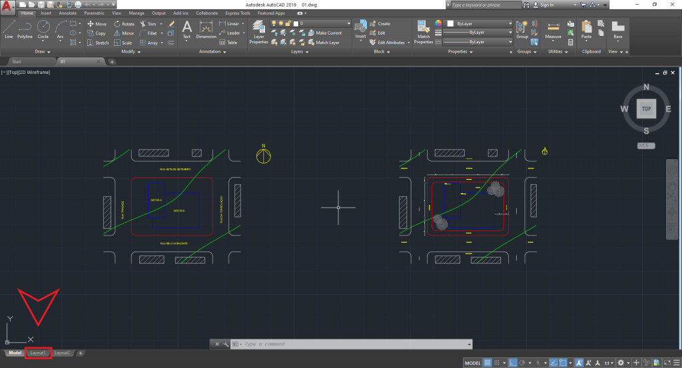
Task: Select the Polyline tool
Action: tap(25, 29)
